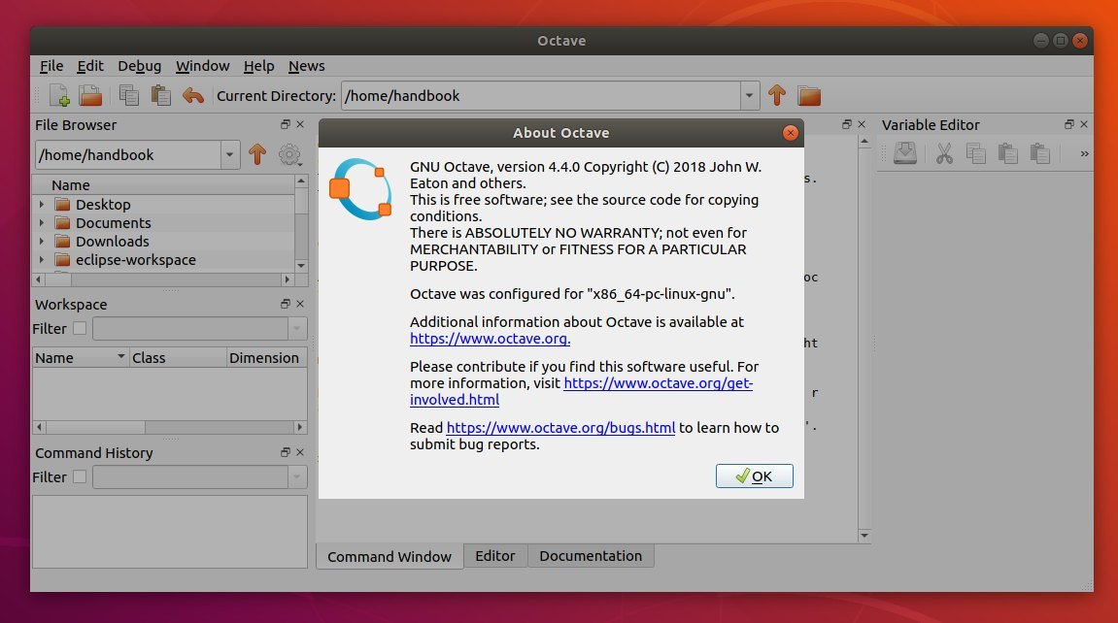Undock the Command Window panel
The image size is (1118, 623).
tap(846, 124)
